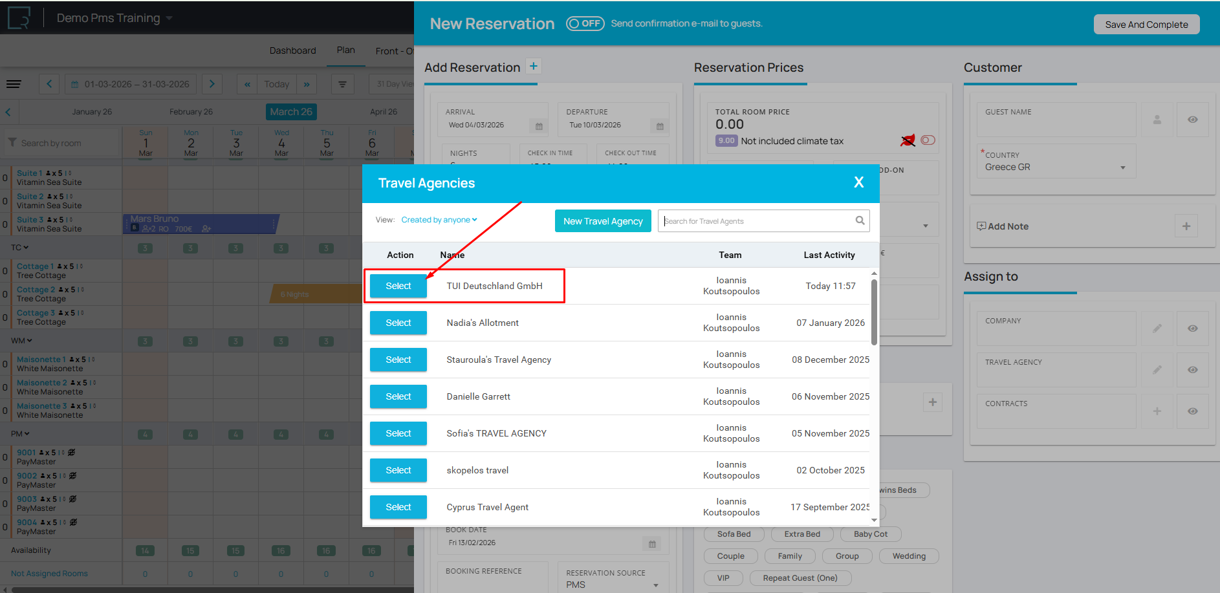Select the TUI Deutschland GmbH agency
Screen dimensions: 1220x593
(398, 286)
